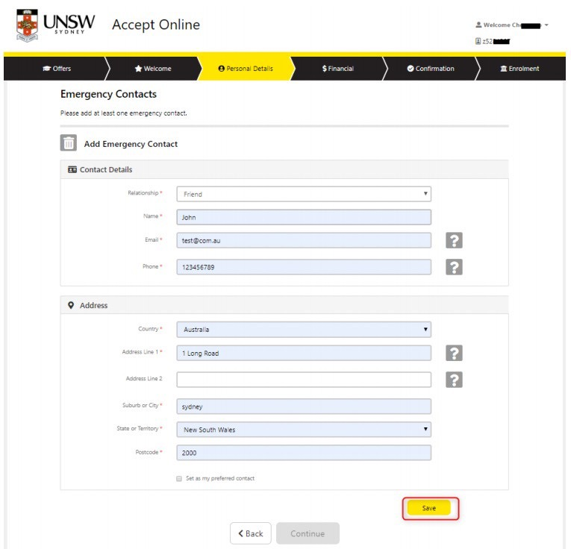Click the help icon next to Phone
The width and height of the screenshot is (571, 549).
tap(454, 267)
